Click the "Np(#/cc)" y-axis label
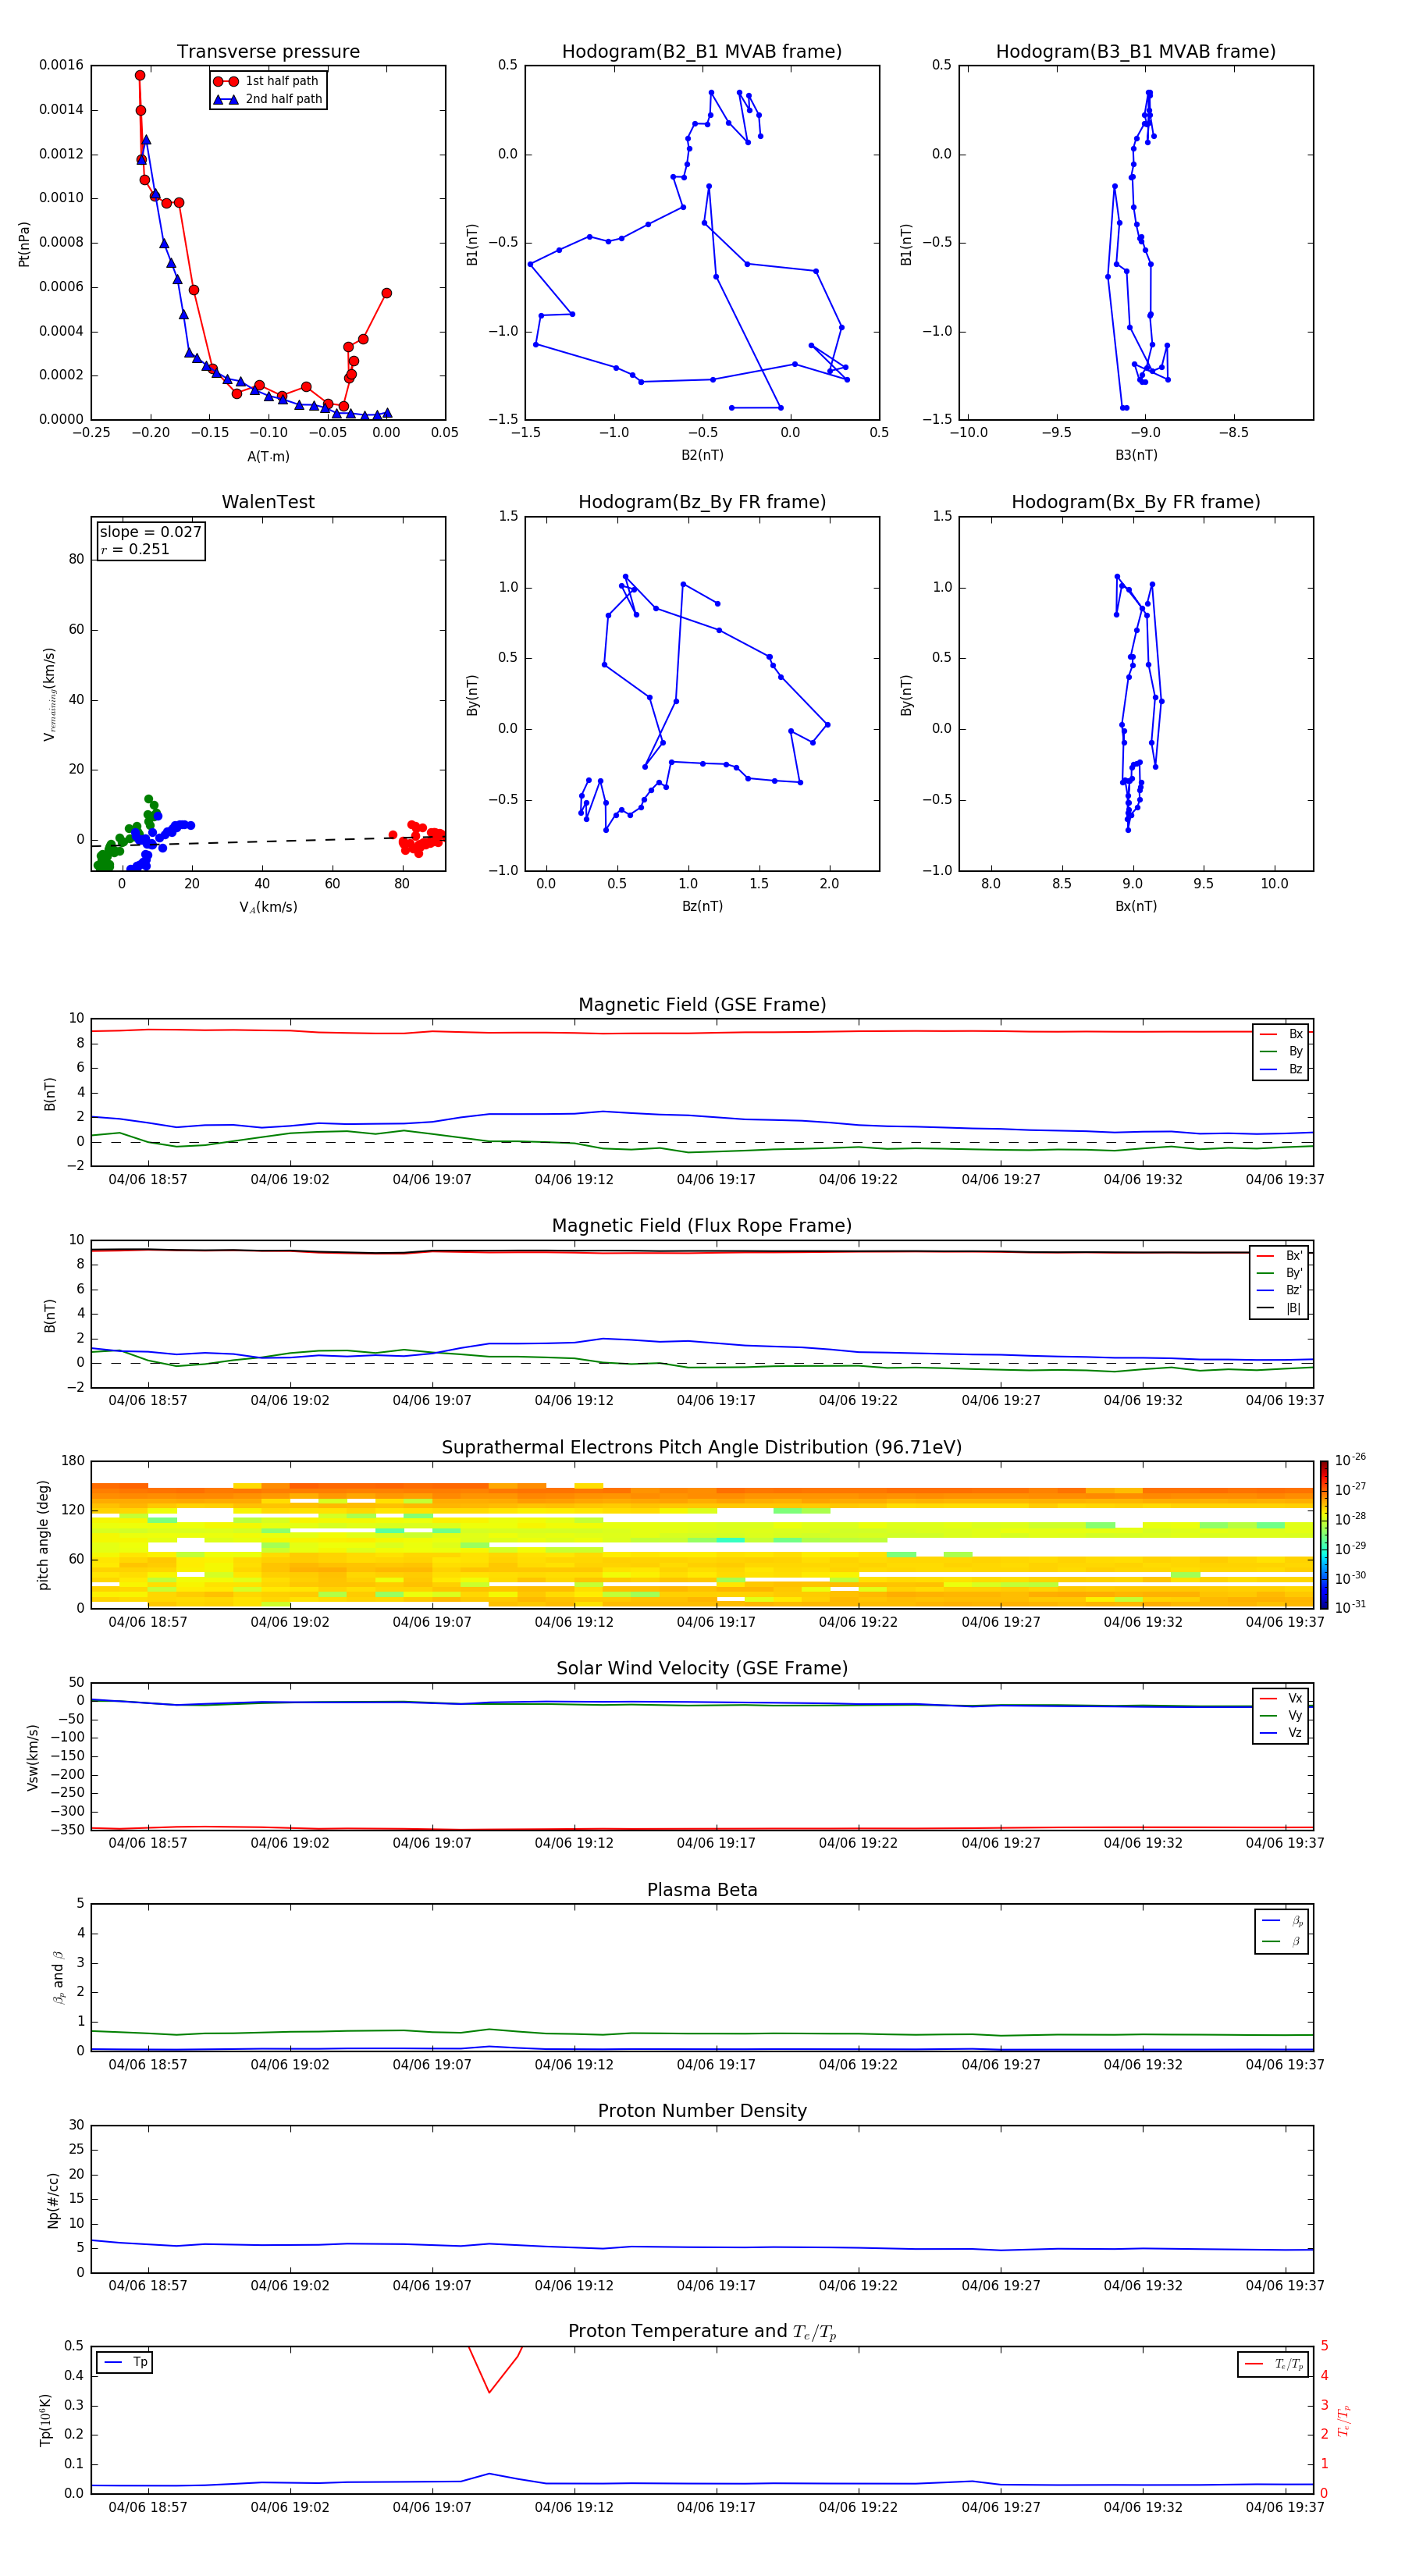Image resolution: width=1405 pixels, height=2576 pixels. [x=53, y=2200]
